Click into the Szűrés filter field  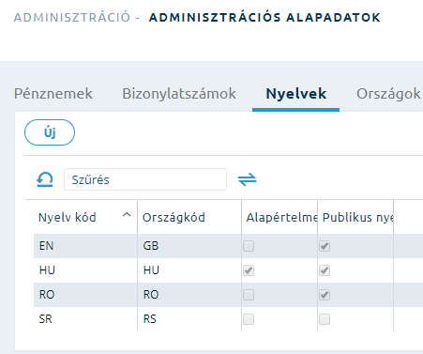tap(145, 179)
